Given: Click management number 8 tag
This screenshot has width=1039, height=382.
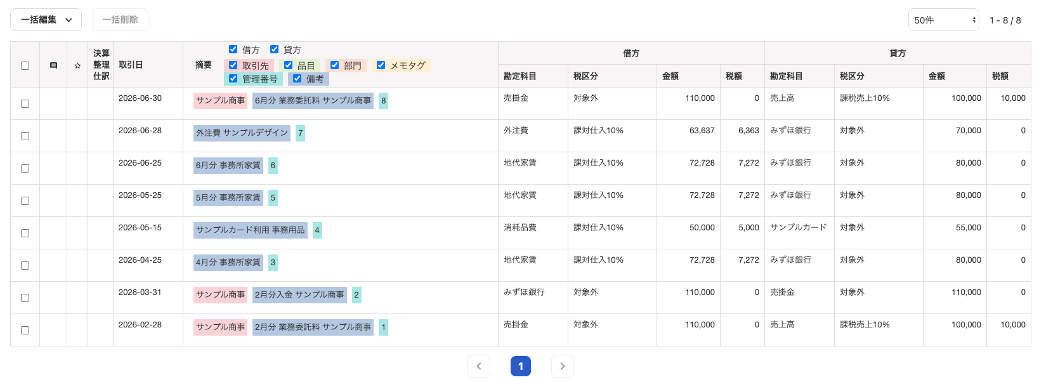Looking at the screenshot, I should click(383, 100).
